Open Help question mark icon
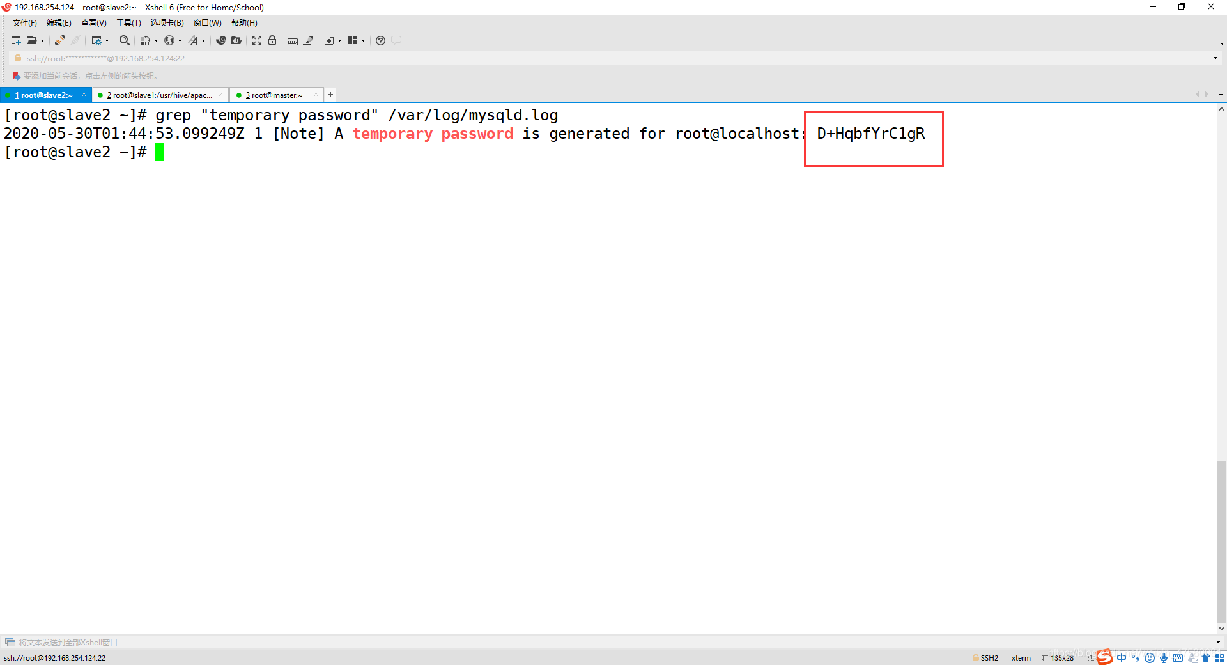Viewport: 1227px width, 665px height. pyautogui.click(x=380, y=40)
